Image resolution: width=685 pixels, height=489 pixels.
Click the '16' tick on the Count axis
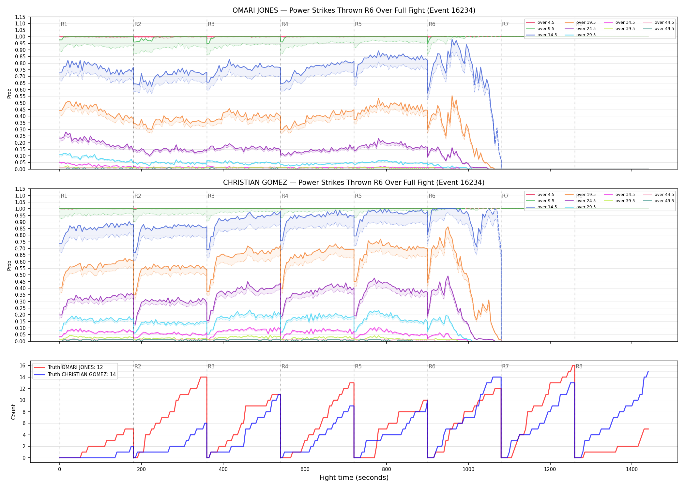[x=22, y=365]
